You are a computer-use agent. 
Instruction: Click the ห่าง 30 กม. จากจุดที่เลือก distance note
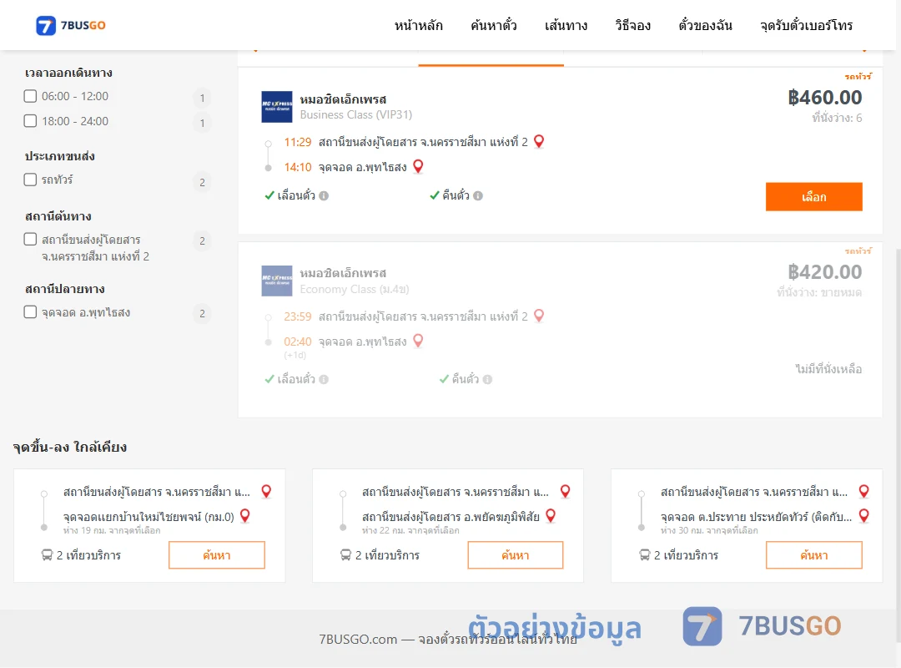[x=709, y=530]
